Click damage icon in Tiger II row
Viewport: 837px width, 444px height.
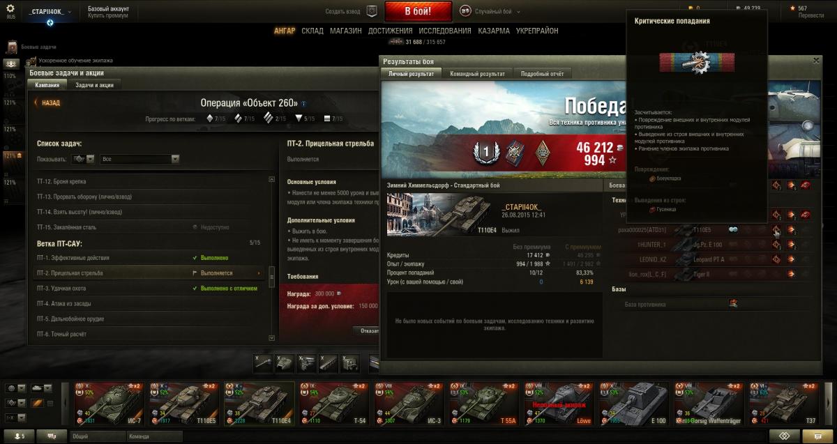pyautogui.click(x=792, y=275)
